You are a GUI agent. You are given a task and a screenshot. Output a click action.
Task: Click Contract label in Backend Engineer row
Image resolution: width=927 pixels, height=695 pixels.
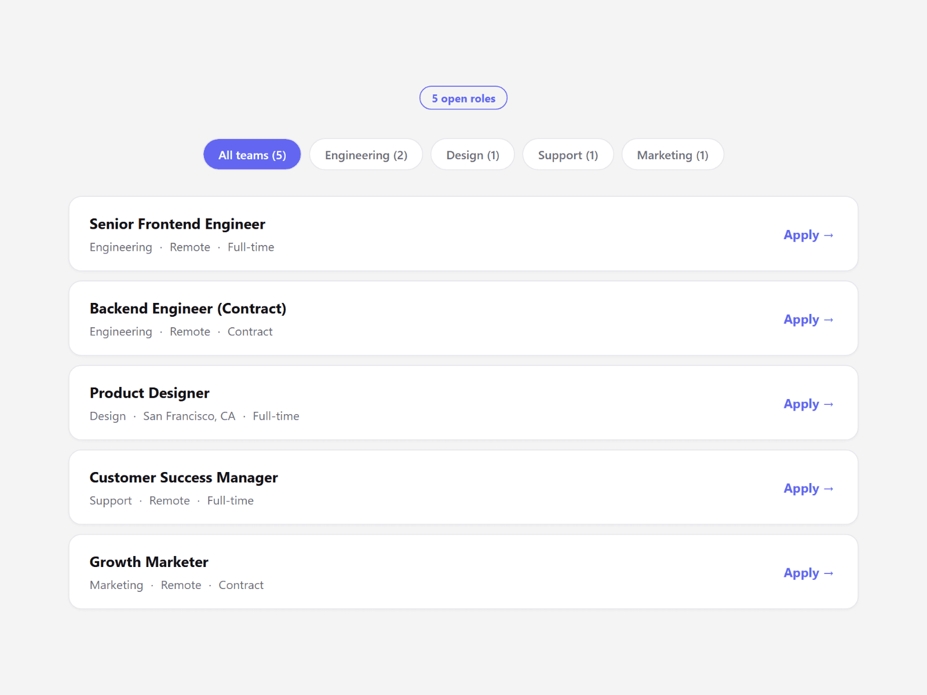coord(250,331)
